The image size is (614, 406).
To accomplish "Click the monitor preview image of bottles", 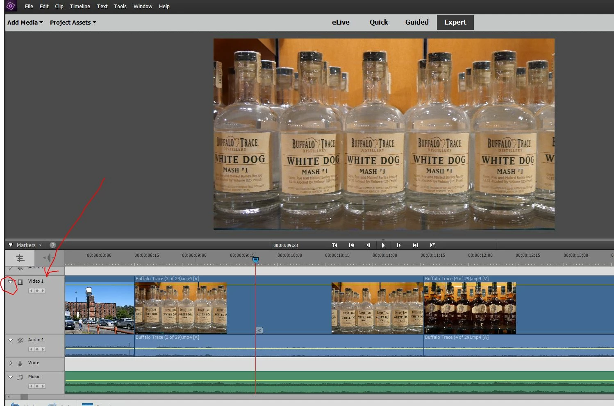I will click(x=384, y=134).
